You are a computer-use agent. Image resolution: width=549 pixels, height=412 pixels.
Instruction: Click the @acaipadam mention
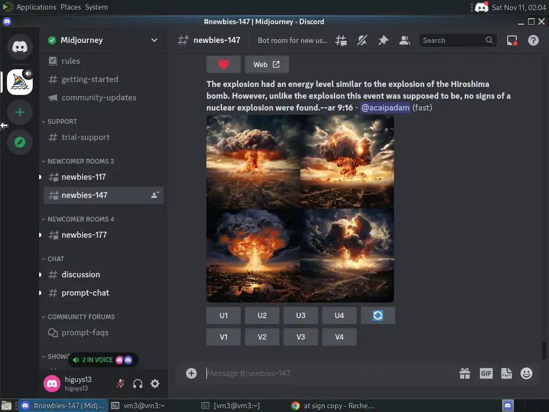[385, 107]
